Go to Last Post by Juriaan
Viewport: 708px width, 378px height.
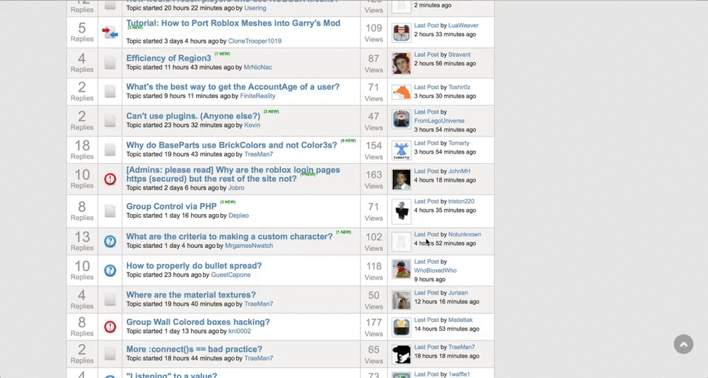(x=426, y=292)
